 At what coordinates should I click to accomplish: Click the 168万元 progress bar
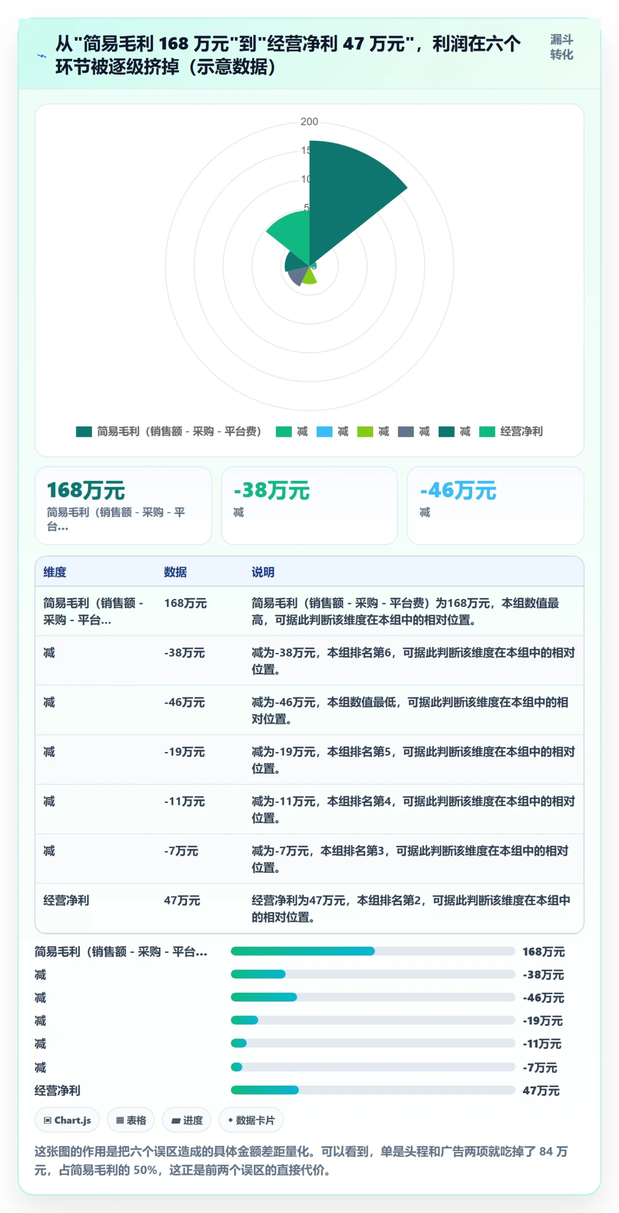pyautogui.click(x=373, y=951)
